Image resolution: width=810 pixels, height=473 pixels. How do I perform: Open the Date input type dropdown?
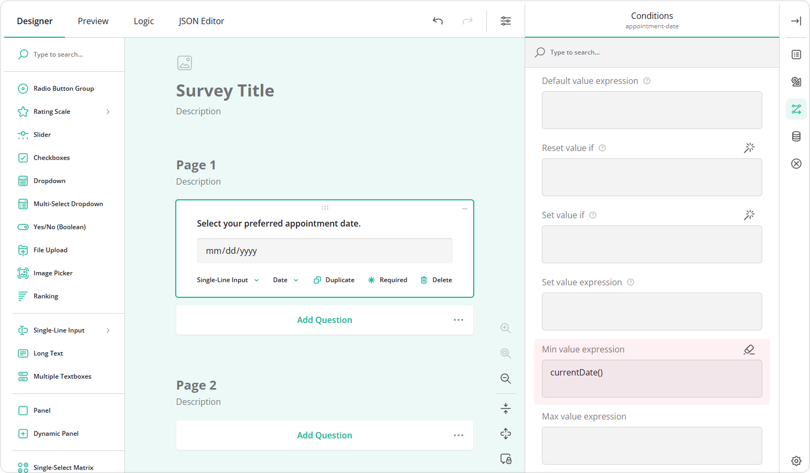(x=285, y=279)
